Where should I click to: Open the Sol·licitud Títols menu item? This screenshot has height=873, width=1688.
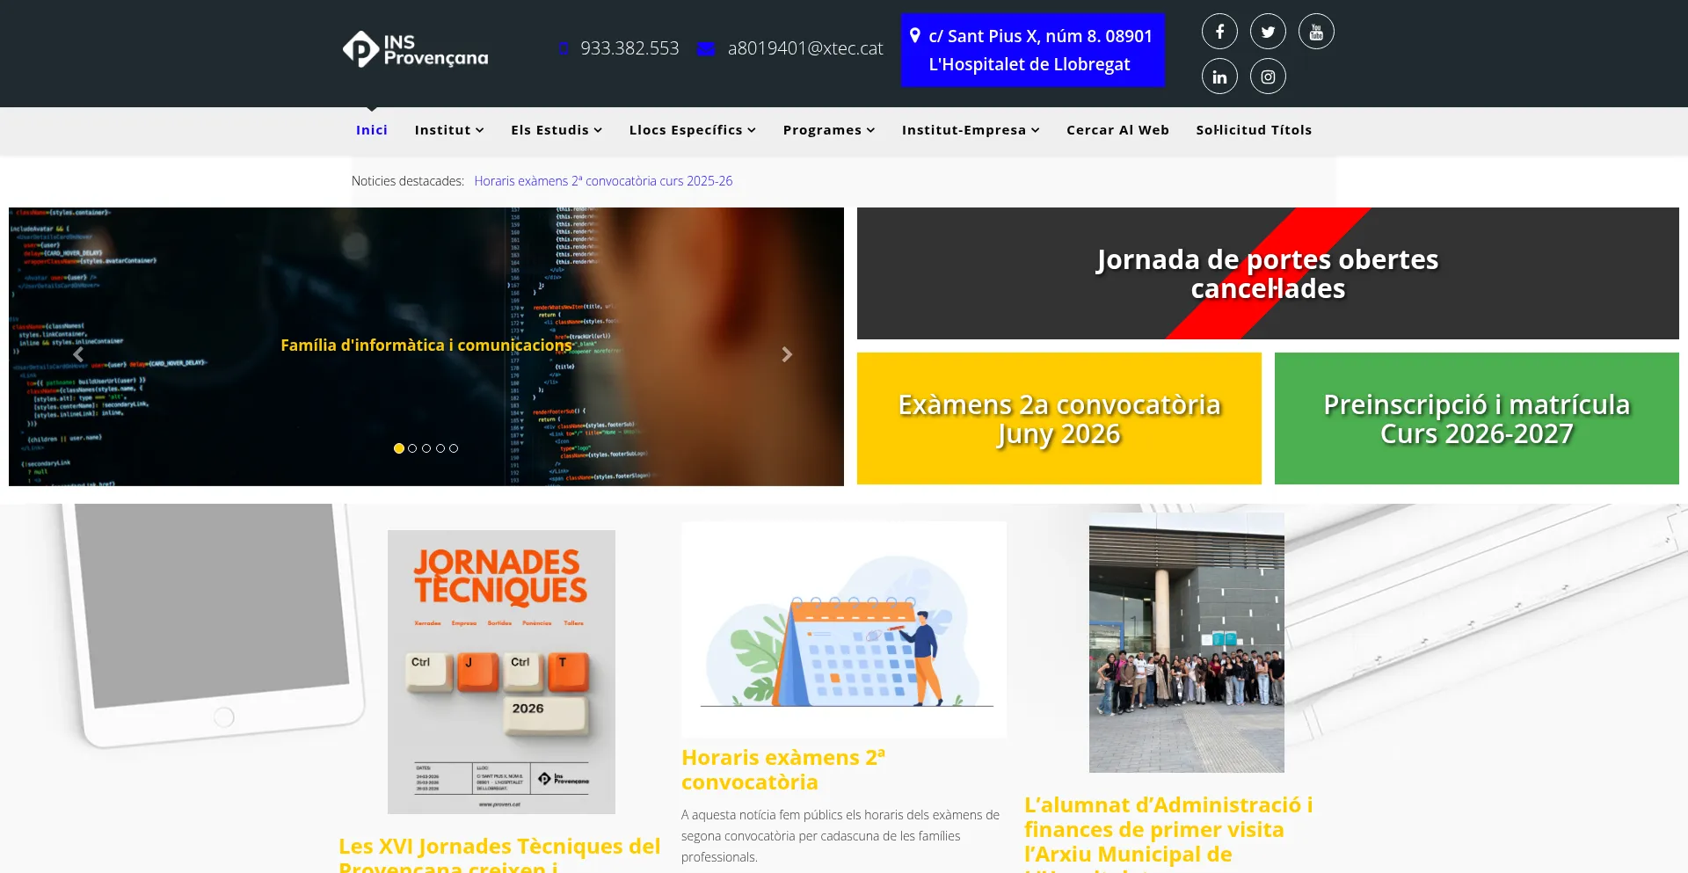[1254, 130]
